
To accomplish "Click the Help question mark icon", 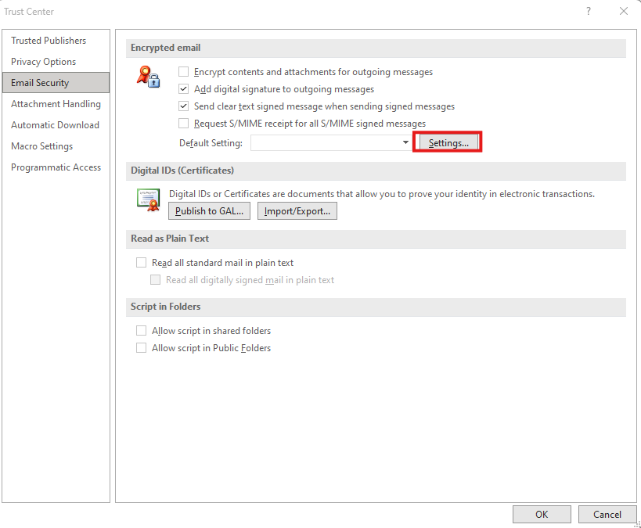I will click(588, 11).
